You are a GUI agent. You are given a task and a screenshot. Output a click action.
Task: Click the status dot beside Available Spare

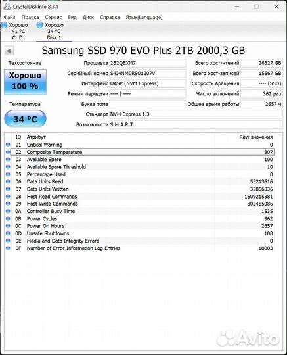[8, 159]
